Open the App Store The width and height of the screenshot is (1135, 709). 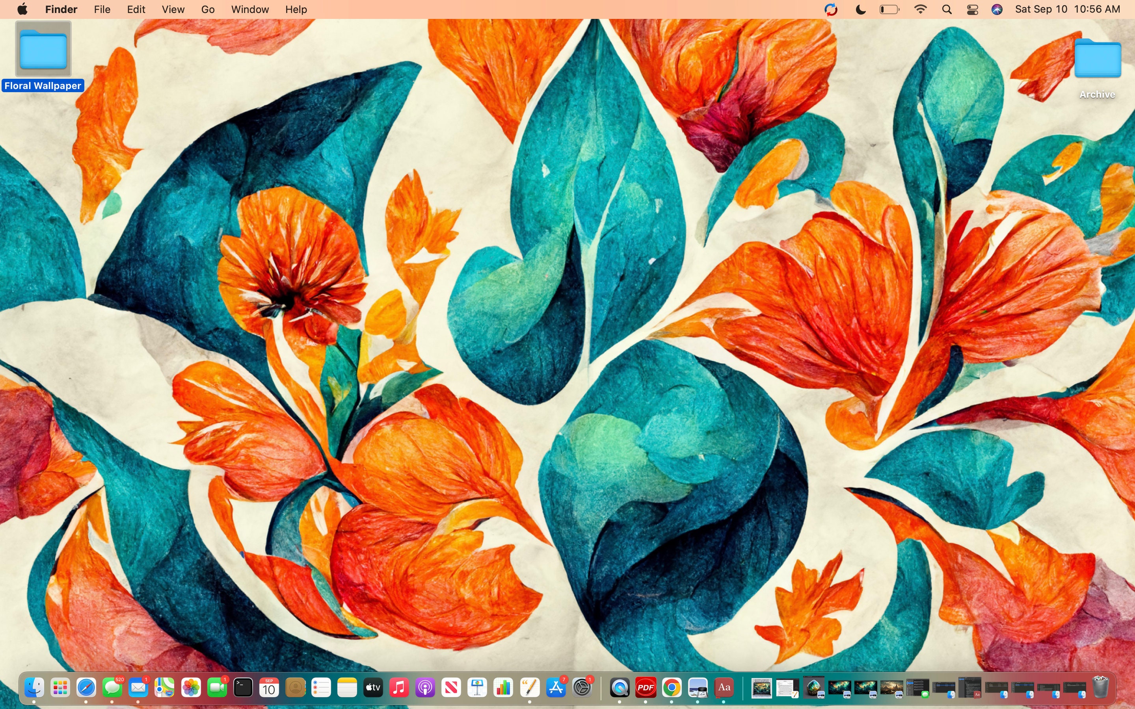pos(556,687)
